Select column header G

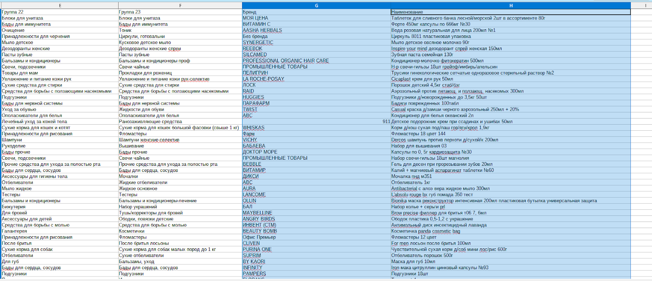pos(317,6)
